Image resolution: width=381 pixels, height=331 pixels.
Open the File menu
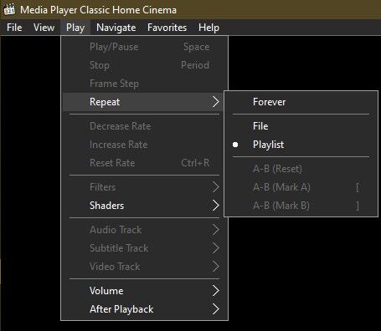click(x=14, y=28)
